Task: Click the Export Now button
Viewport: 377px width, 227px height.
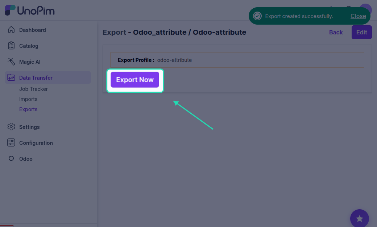Action: coord(135,80)
